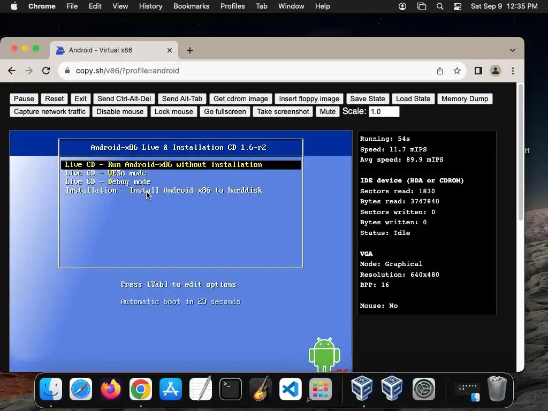The image size is (548, 411).
Task: Open the Chrome profile avatar
Action: pyautogui.click(x=495, y=71)
